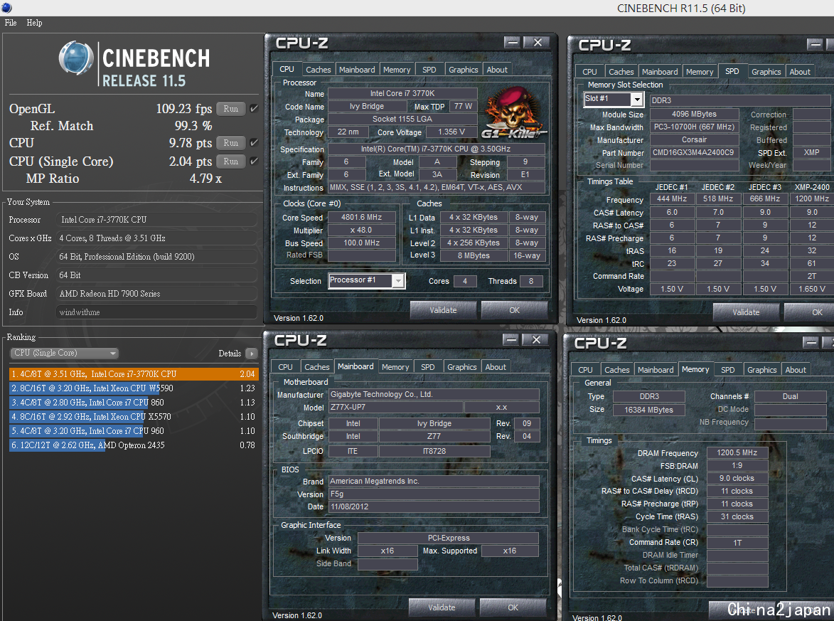Viewport: 834px width, 621px height.
Task: Click the Core Voltage value 1.356 V
Action: pos(451,132)
